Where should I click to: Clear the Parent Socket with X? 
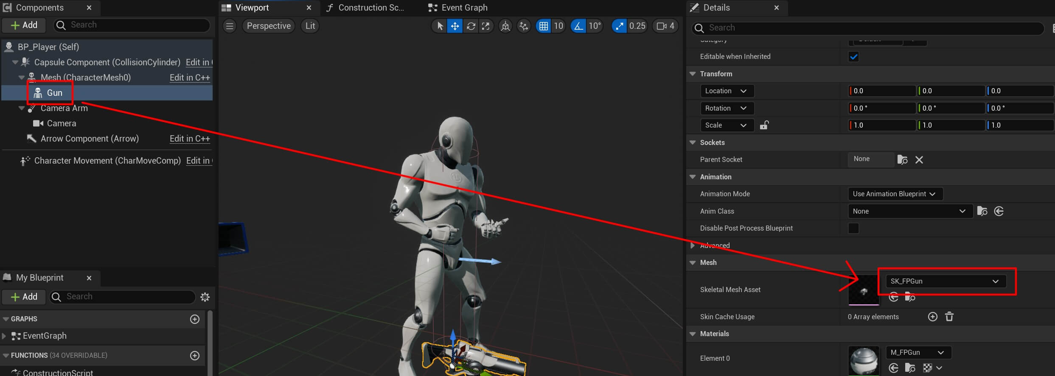pos(919,160)
